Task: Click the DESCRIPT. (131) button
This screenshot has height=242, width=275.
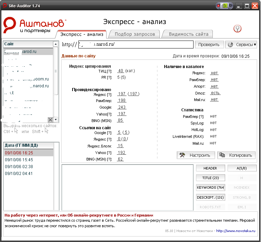Action: pyautogui.click(x=210, y=197)
